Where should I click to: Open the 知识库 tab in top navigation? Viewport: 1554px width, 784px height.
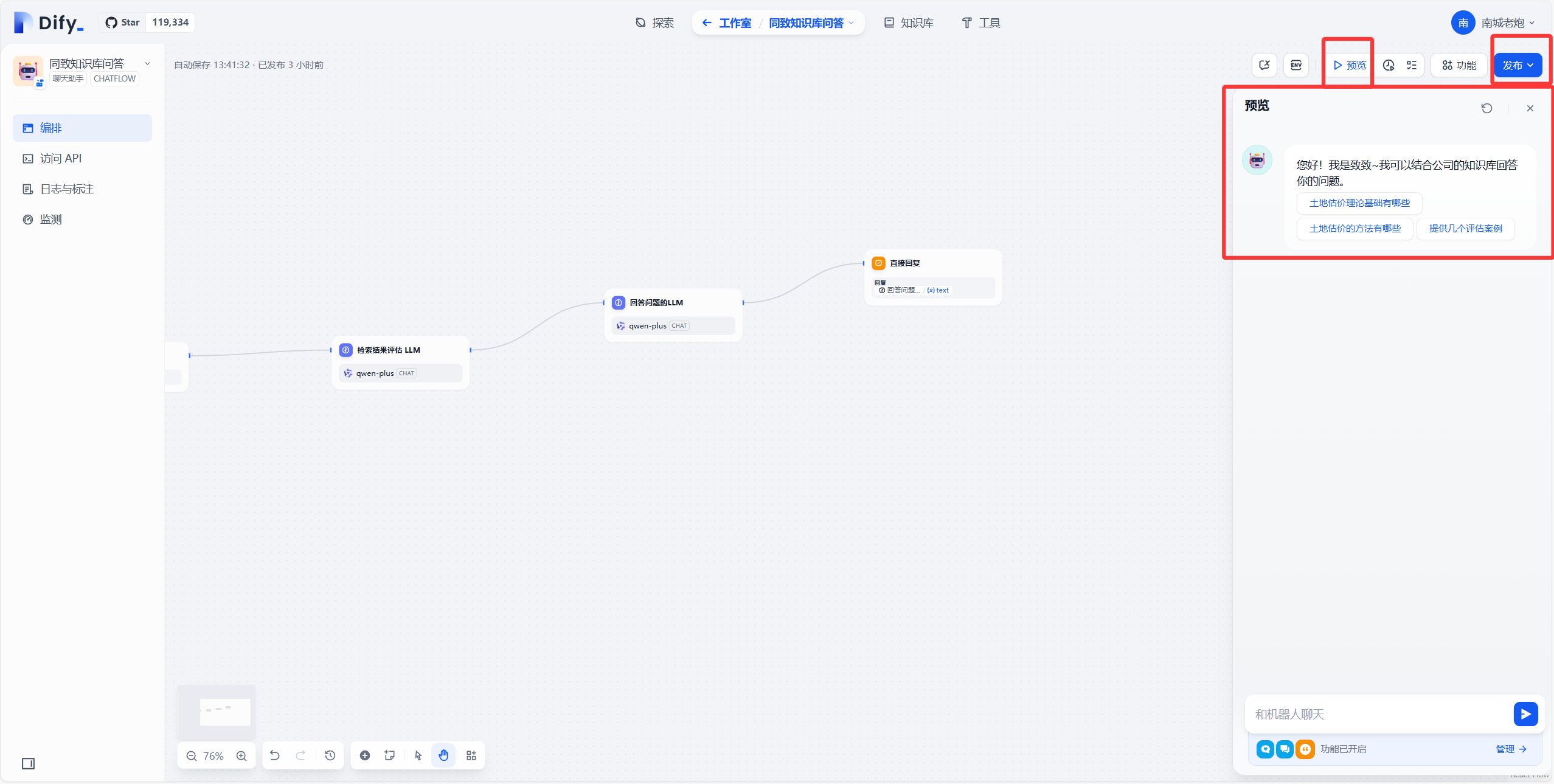[909, 23]
